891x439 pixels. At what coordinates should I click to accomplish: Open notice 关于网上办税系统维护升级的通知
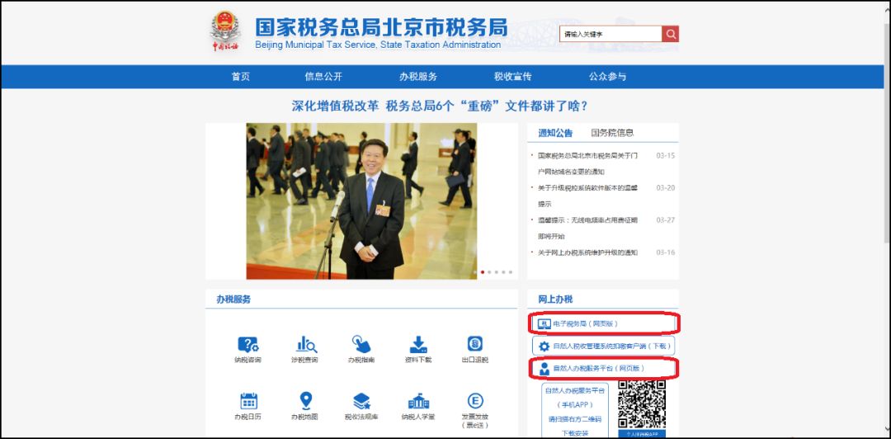587,253
